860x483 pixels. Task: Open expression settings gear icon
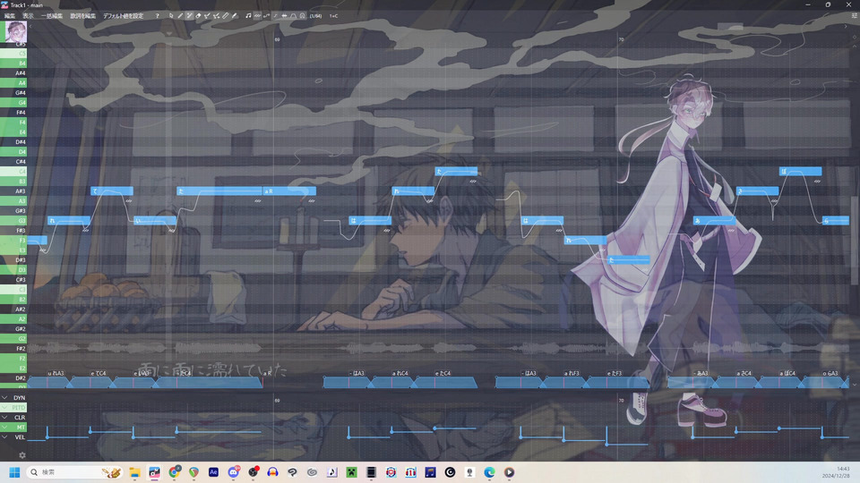[21, 455]
